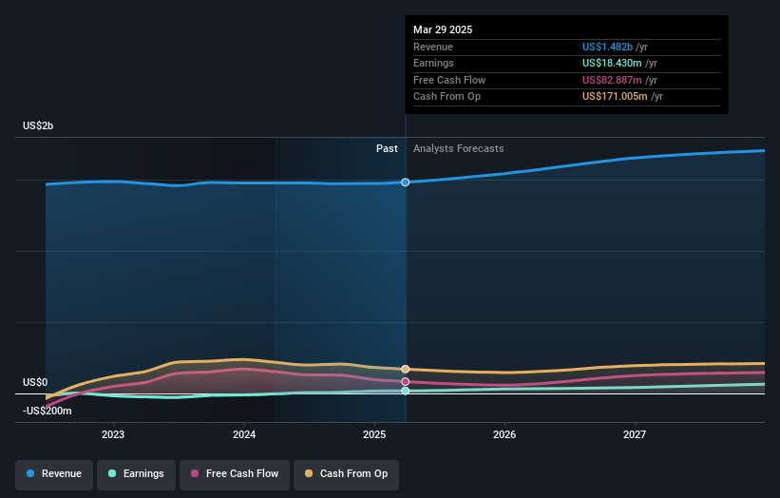This screenshot has height=498, width=780.
Task: Click the teal Earnings legend dot
Action: [x=112, y=473]
